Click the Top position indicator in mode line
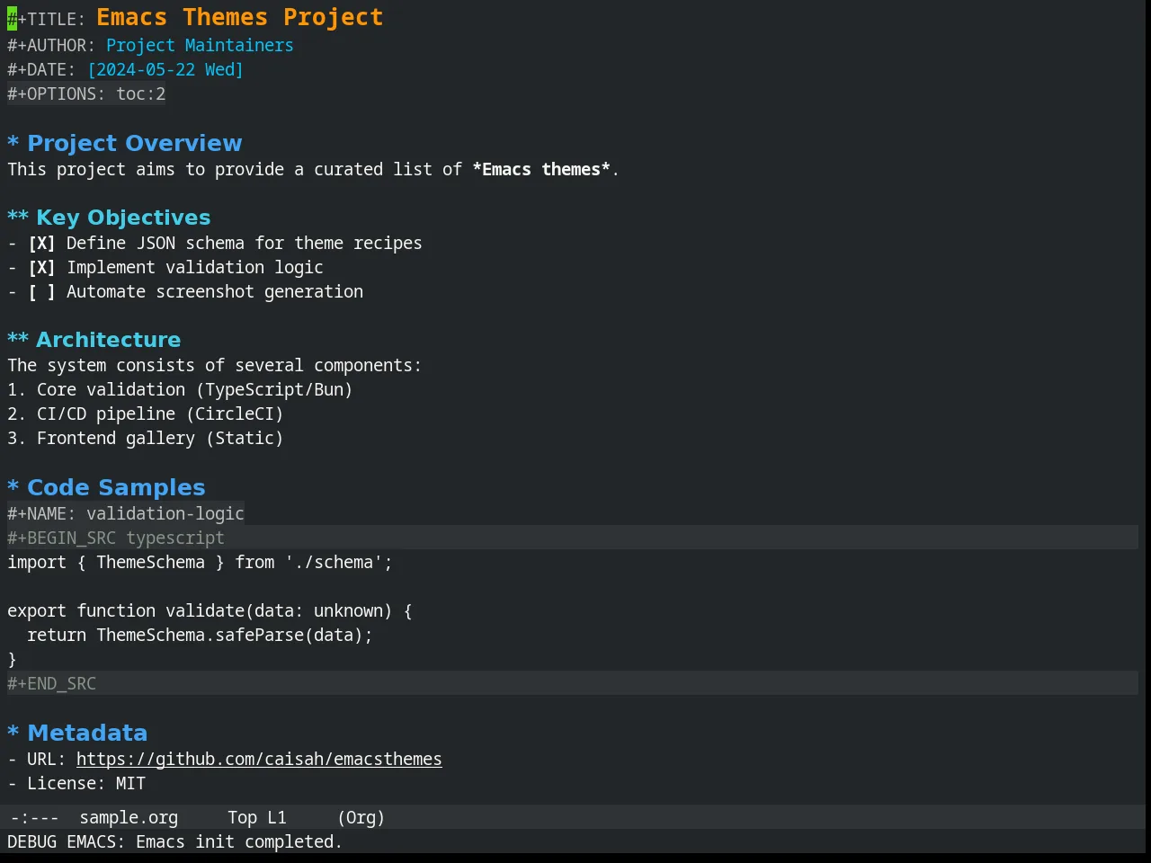 tap(242, 818)
